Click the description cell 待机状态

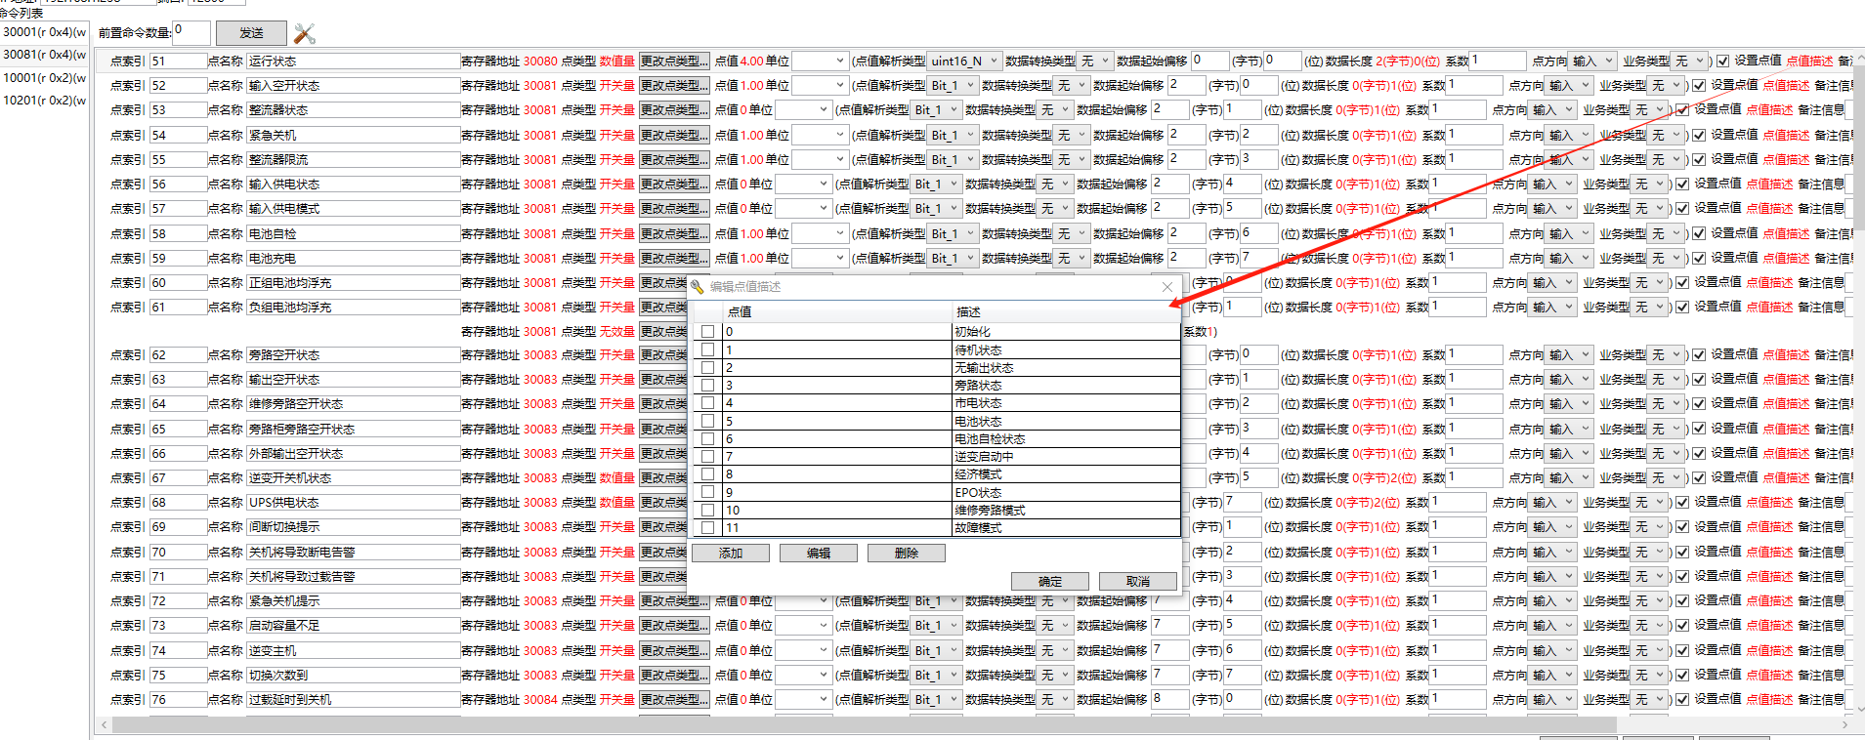1066,349
